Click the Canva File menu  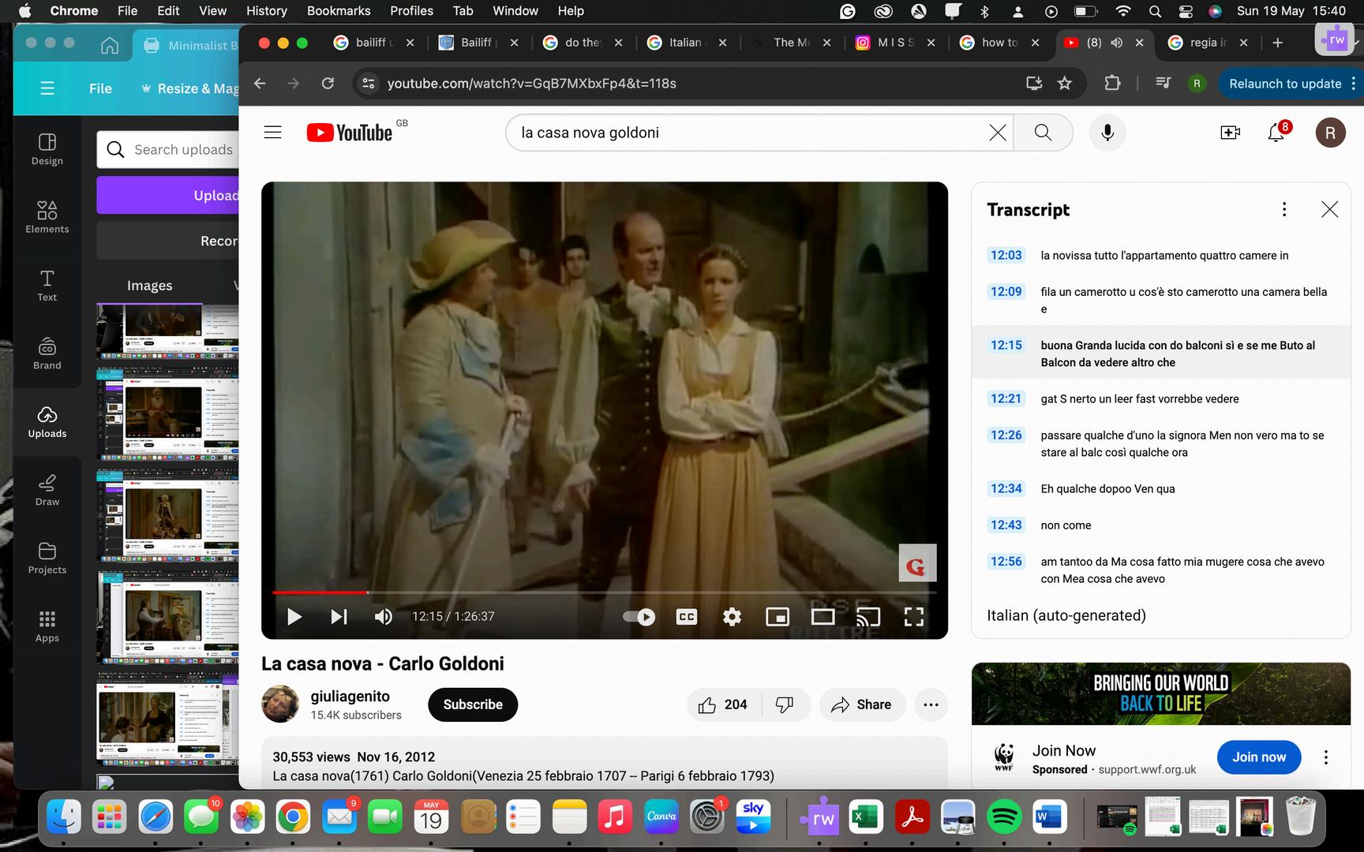tap(100, 88)
